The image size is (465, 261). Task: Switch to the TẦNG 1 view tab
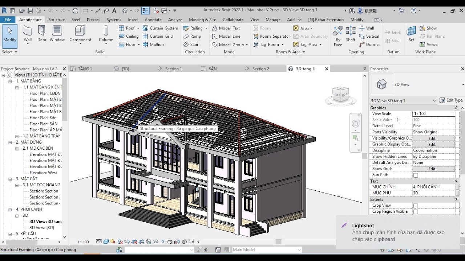coord(84,69)
